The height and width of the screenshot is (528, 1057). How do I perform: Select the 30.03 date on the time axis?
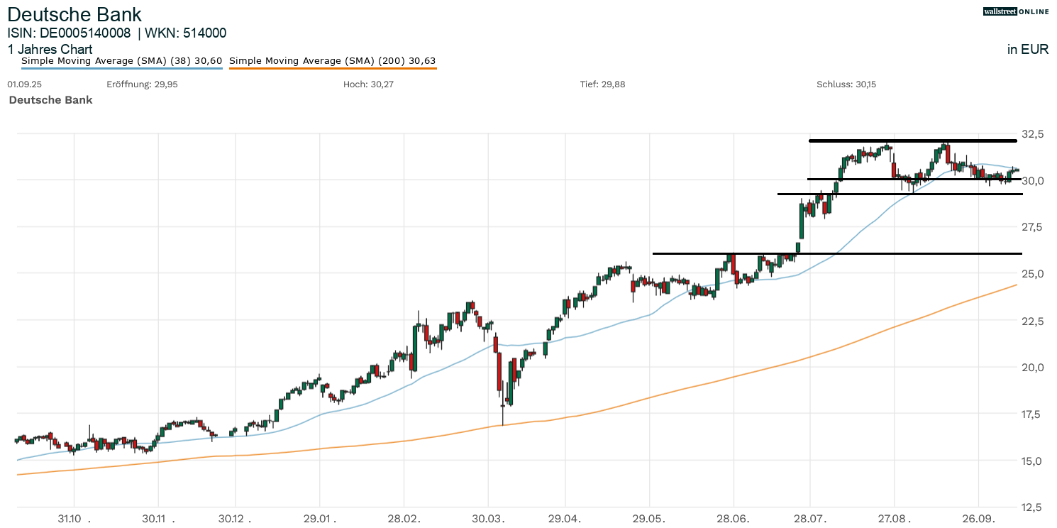pyautogui.click(x=488, y=519)
